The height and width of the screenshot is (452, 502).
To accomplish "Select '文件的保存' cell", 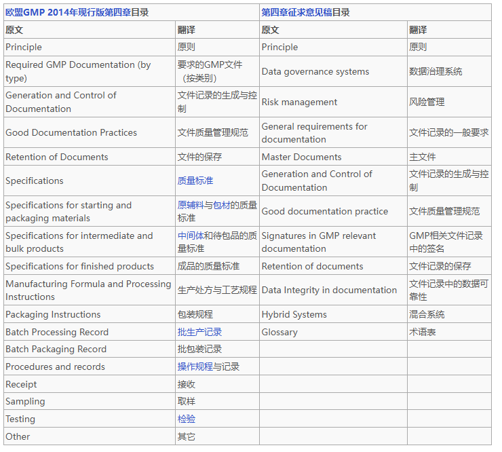I will pos(217,157).
